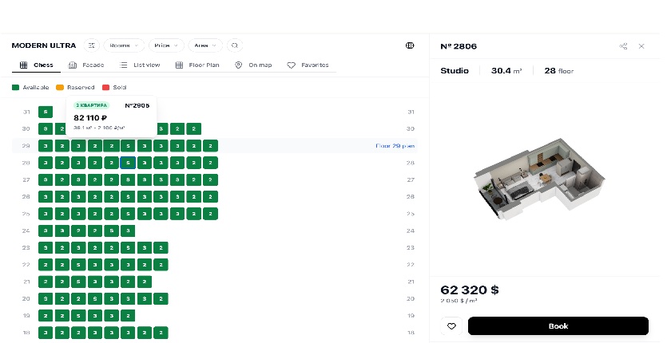Screen dimensions: 671x343
Task: Switch to the Facade tab
Action: click(x=86, y=65)
